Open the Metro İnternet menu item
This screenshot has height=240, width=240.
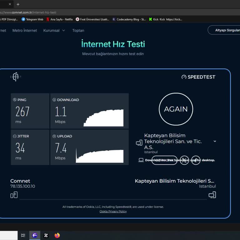[x=25, y=30]
